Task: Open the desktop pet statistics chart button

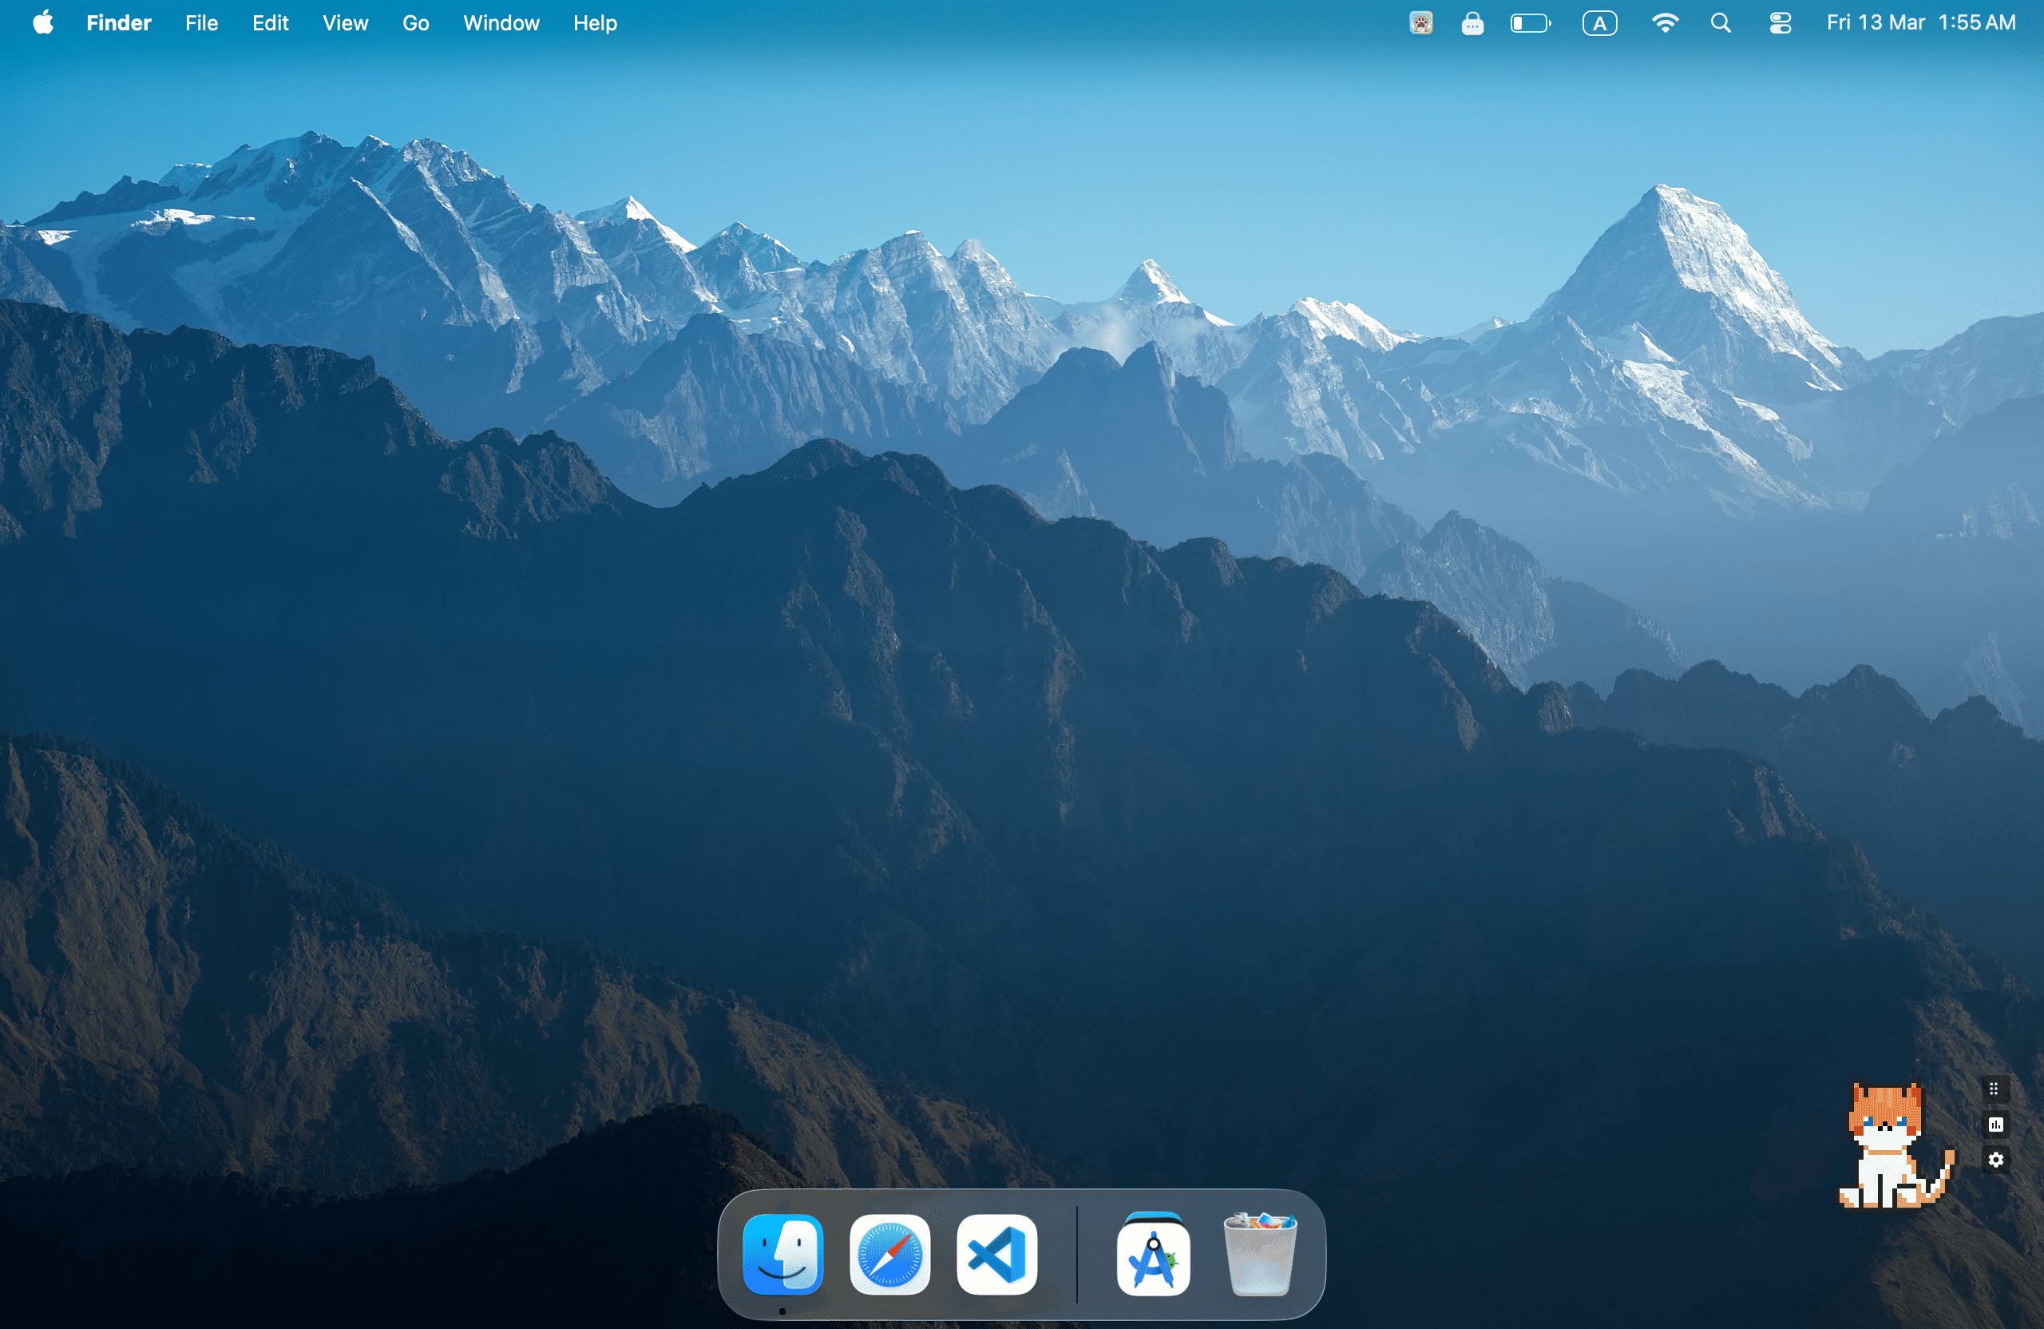Action: tap(1996, 1124)
